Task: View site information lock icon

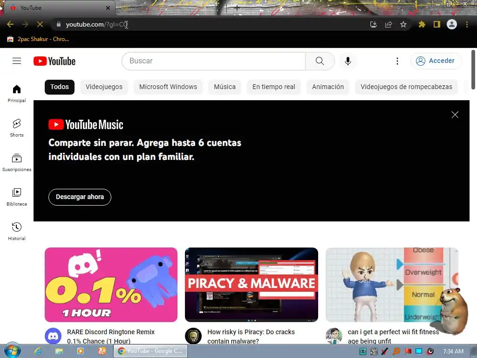Action: (x=59, y=24)
